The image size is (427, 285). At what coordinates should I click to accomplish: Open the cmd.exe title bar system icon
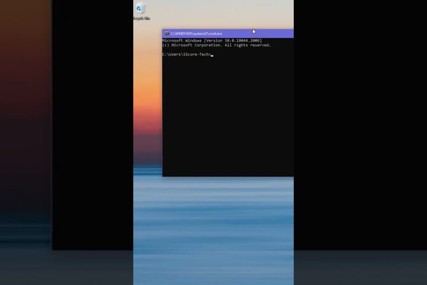tap(167, 34)
